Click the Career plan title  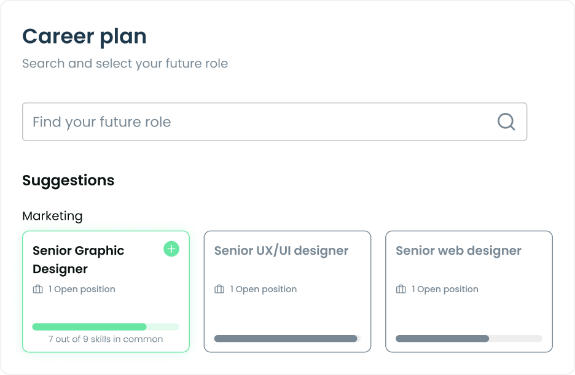(x=84, y=37)
